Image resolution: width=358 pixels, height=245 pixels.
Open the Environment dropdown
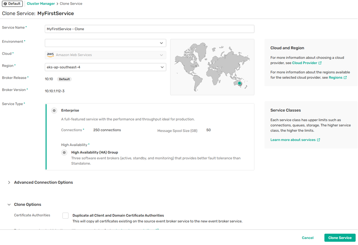pyautogui.click(x=105, y=43)
